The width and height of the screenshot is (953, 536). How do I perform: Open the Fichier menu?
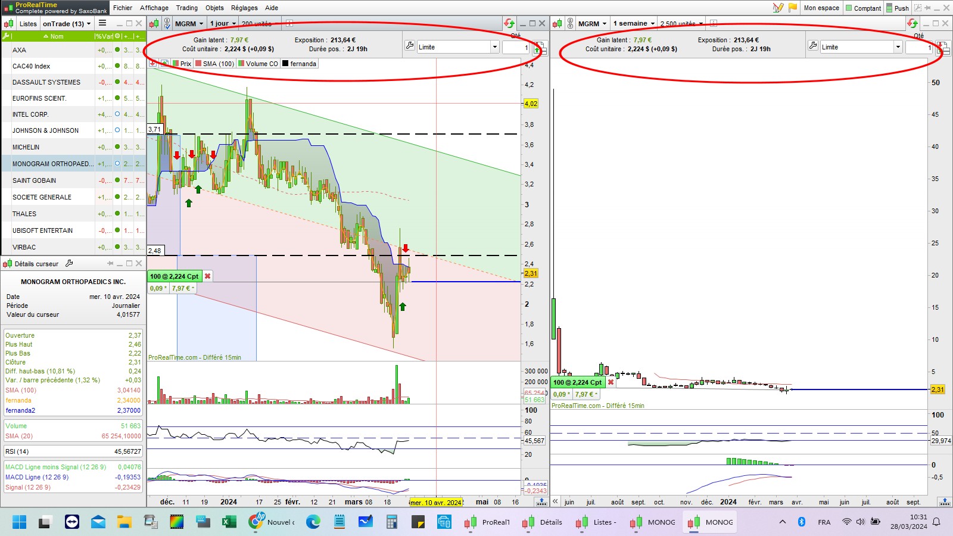123,8
